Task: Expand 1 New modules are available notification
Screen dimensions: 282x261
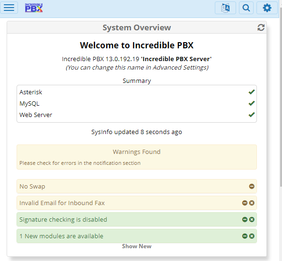Action: 136,236
